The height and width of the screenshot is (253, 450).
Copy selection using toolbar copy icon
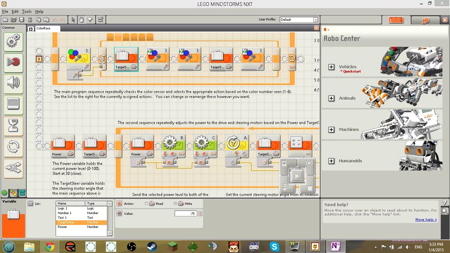[38, 20]
